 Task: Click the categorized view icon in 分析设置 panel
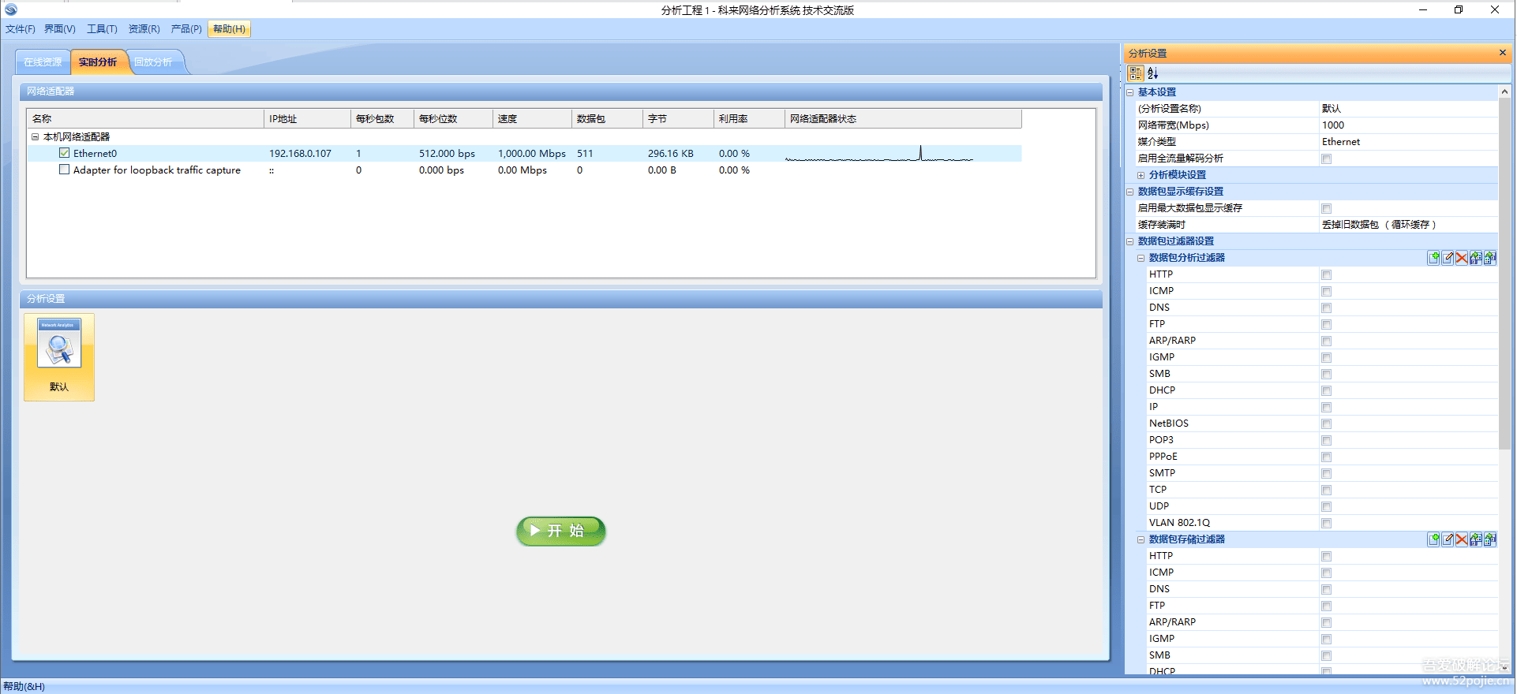pos(1136,73)
